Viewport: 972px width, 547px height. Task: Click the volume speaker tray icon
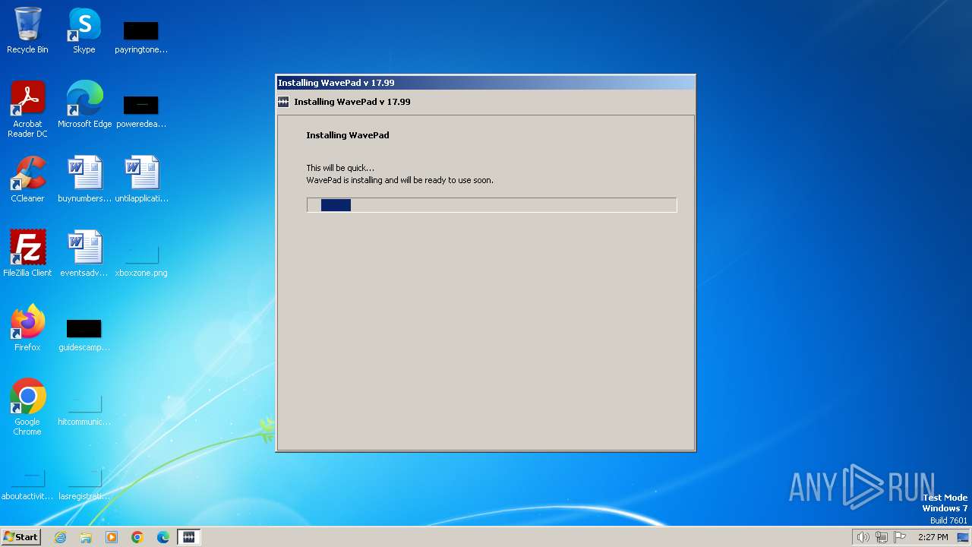[x=863, y=537]
